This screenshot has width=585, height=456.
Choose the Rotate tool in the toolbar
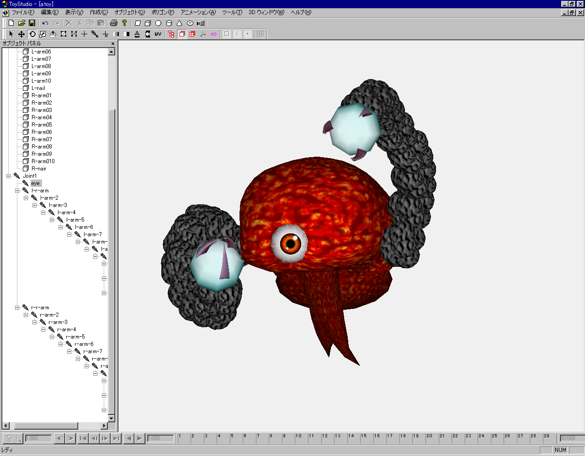click(32, 34)
